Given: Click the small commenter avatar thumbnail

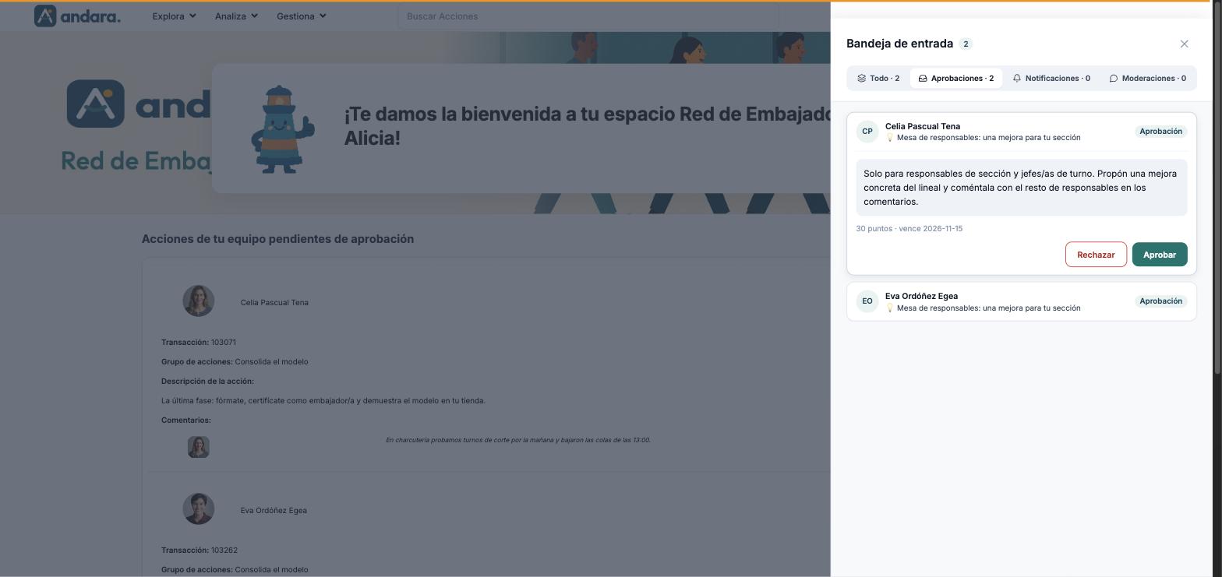Looking at the screenshot, I should pyautogui.click(x=199, y=447).
